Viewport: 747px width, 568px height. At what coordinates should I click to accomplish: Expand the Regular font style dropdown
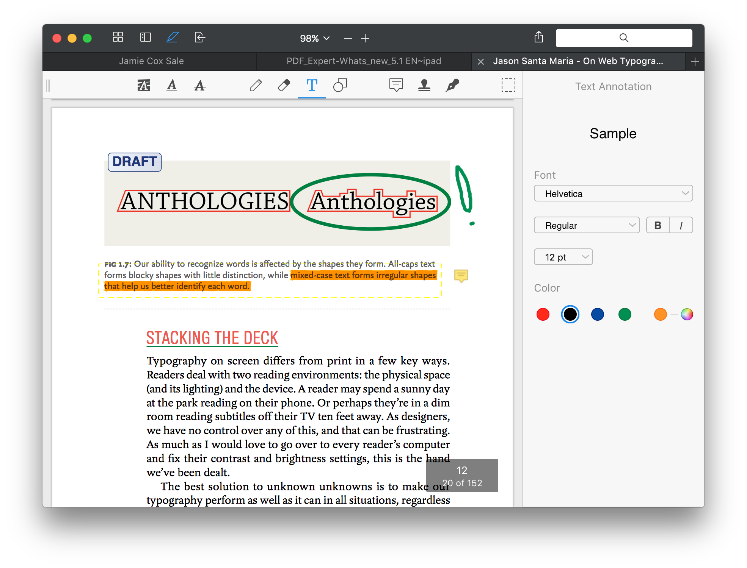tap(587, 225)
